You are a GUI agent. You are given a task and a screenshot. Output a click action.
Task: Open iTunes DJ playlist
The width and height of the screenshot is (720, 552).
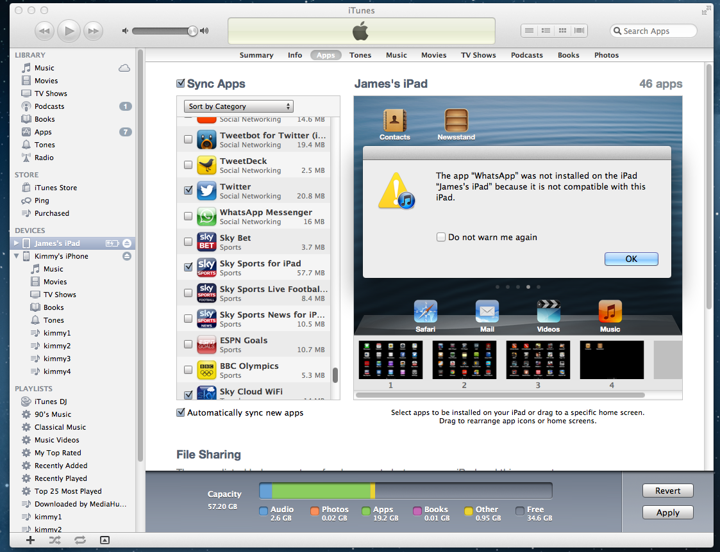51,402
